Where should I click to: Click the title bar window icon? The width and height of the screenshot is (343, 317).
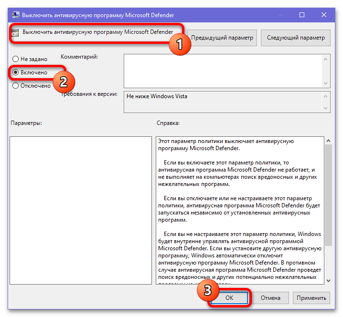pos(16,15)
